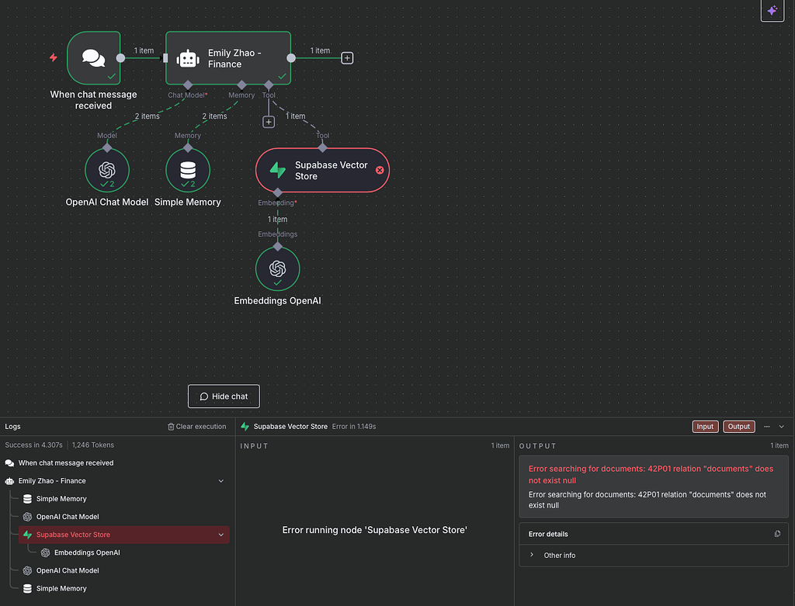The width and height of the screenshot is (795, 606).
Task: Select the Embeddings OpenAI node icon
Action: pos(277,268)
